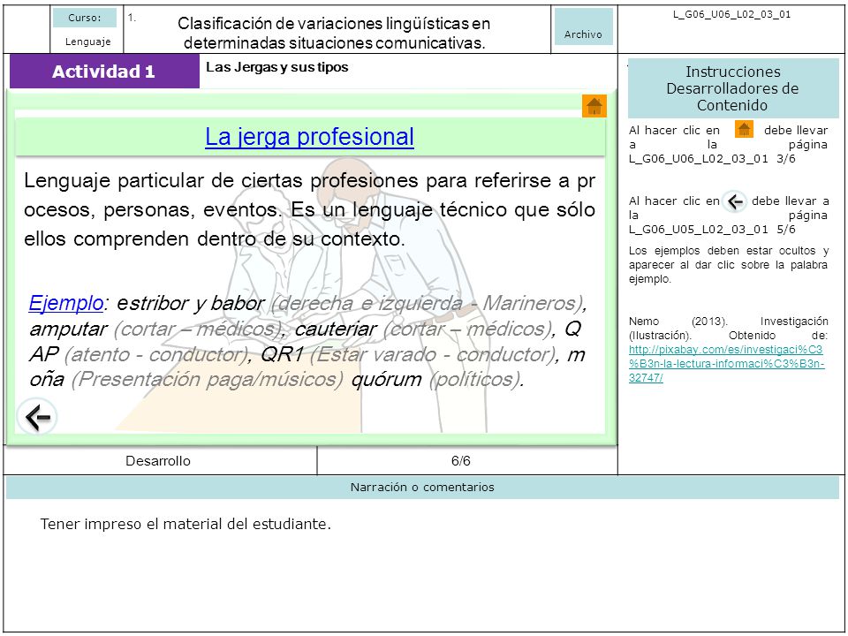Click the term 'amputar' in examples
Screen dimensions: 848x636
[69, 329]
